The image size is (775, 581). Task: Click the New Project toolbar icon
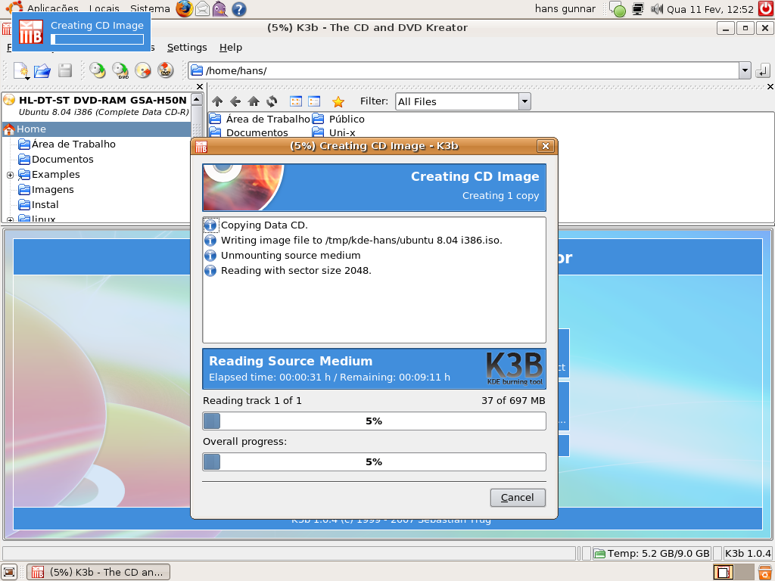pyautogui.click(x=20, y=70)
